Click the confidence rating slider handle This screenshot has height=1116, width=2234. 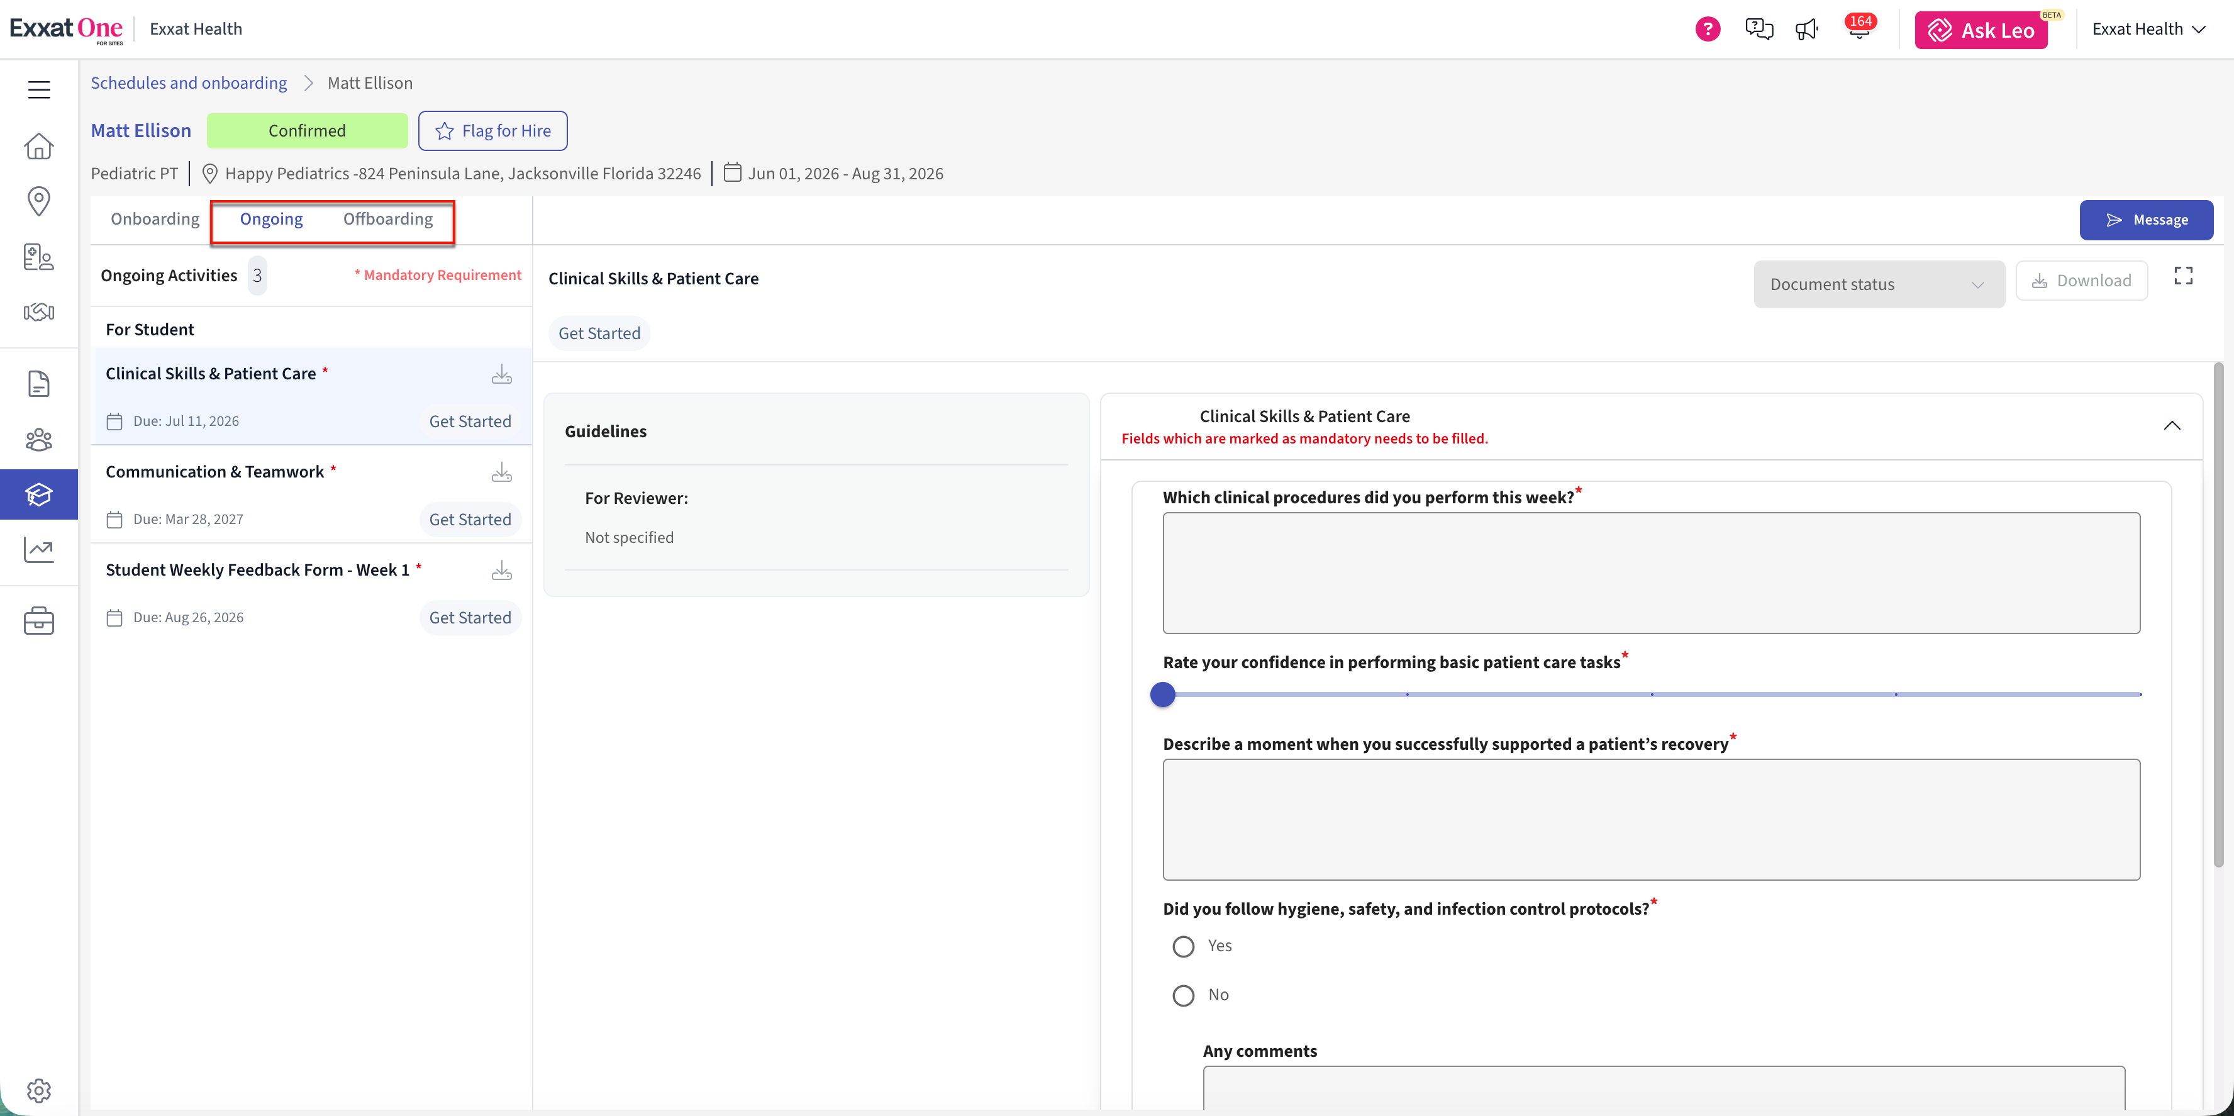pos(1162,695)
